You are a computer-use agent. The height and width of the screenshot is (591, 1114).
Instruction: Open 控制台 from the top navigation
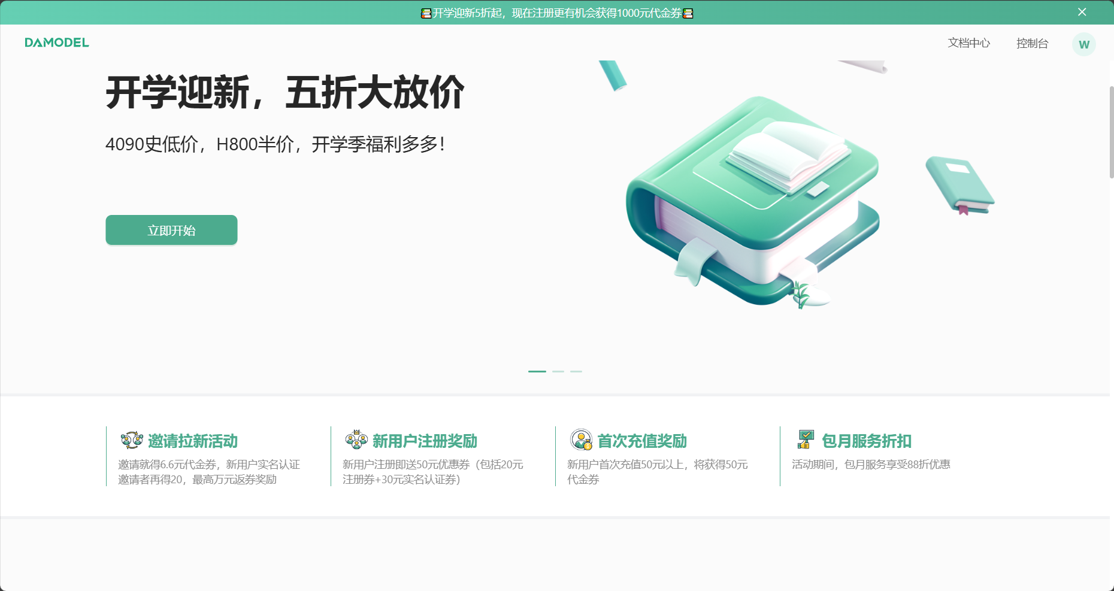click(x=1031, y=43)
